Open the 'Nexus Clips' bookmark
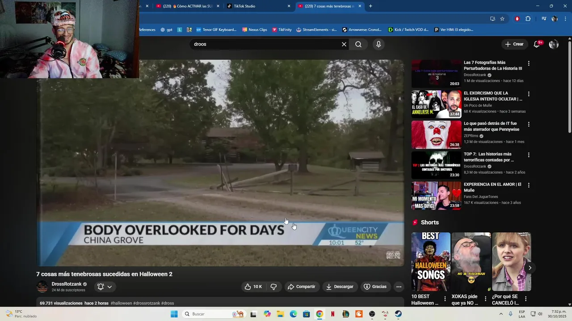This screenshot has width=572, height=321. [x=255, y=30]
